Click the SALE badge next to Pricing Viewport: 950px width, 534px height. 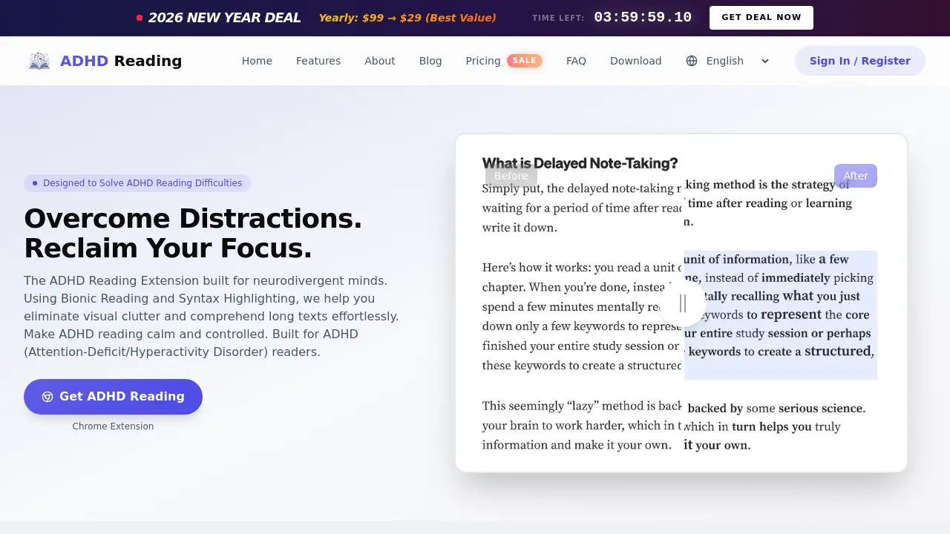[x=525, y=61]
